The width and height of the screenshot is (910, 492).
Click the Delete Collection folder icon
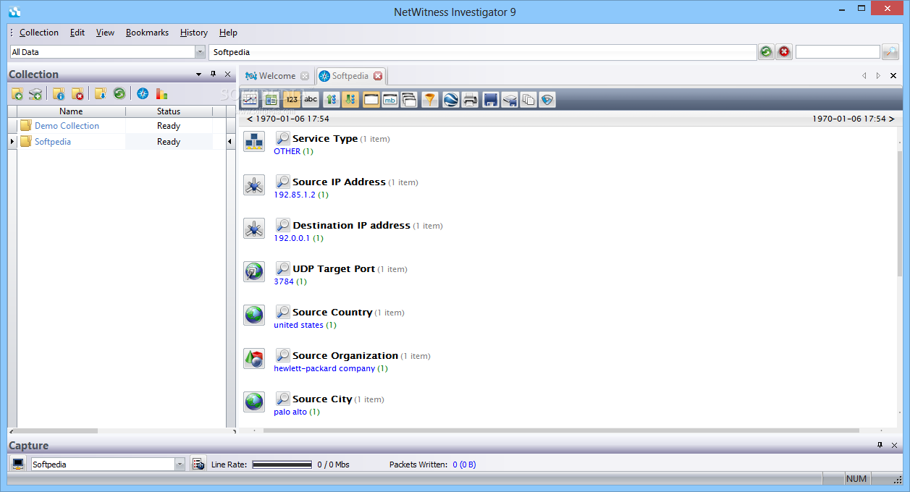point(77,93)
